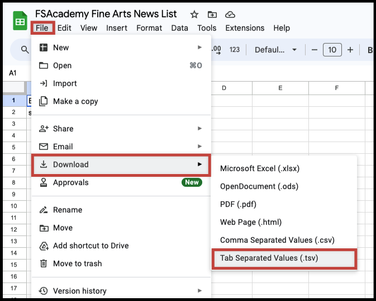Click the Share person-plus icon
376x301 pixels.
pyautogui.click(x=44, y=129)
